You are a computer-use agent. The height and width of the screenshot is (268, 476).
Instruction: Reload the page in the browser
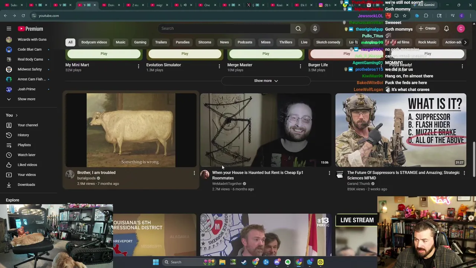click(x=23, y=16)
